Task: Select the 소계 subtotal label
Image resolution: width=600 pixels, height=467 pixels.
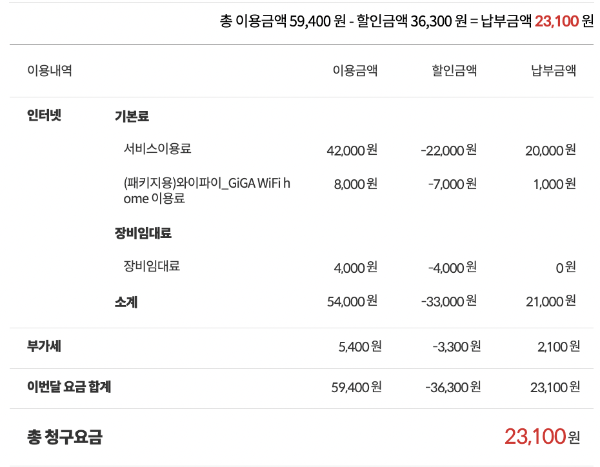Action: pos(126,301)
